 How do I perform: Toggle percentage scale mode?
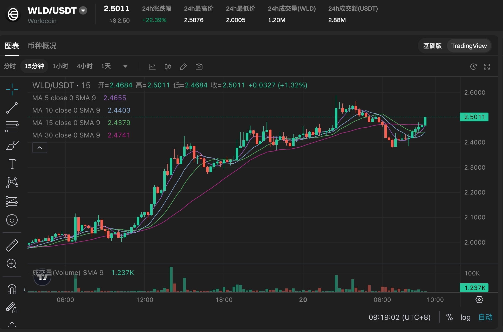(450, 317)
